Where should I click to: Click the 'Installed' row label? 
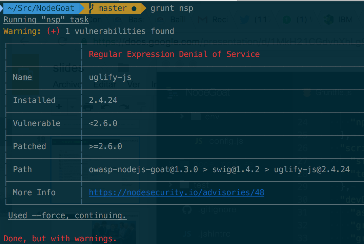[34, 100]
